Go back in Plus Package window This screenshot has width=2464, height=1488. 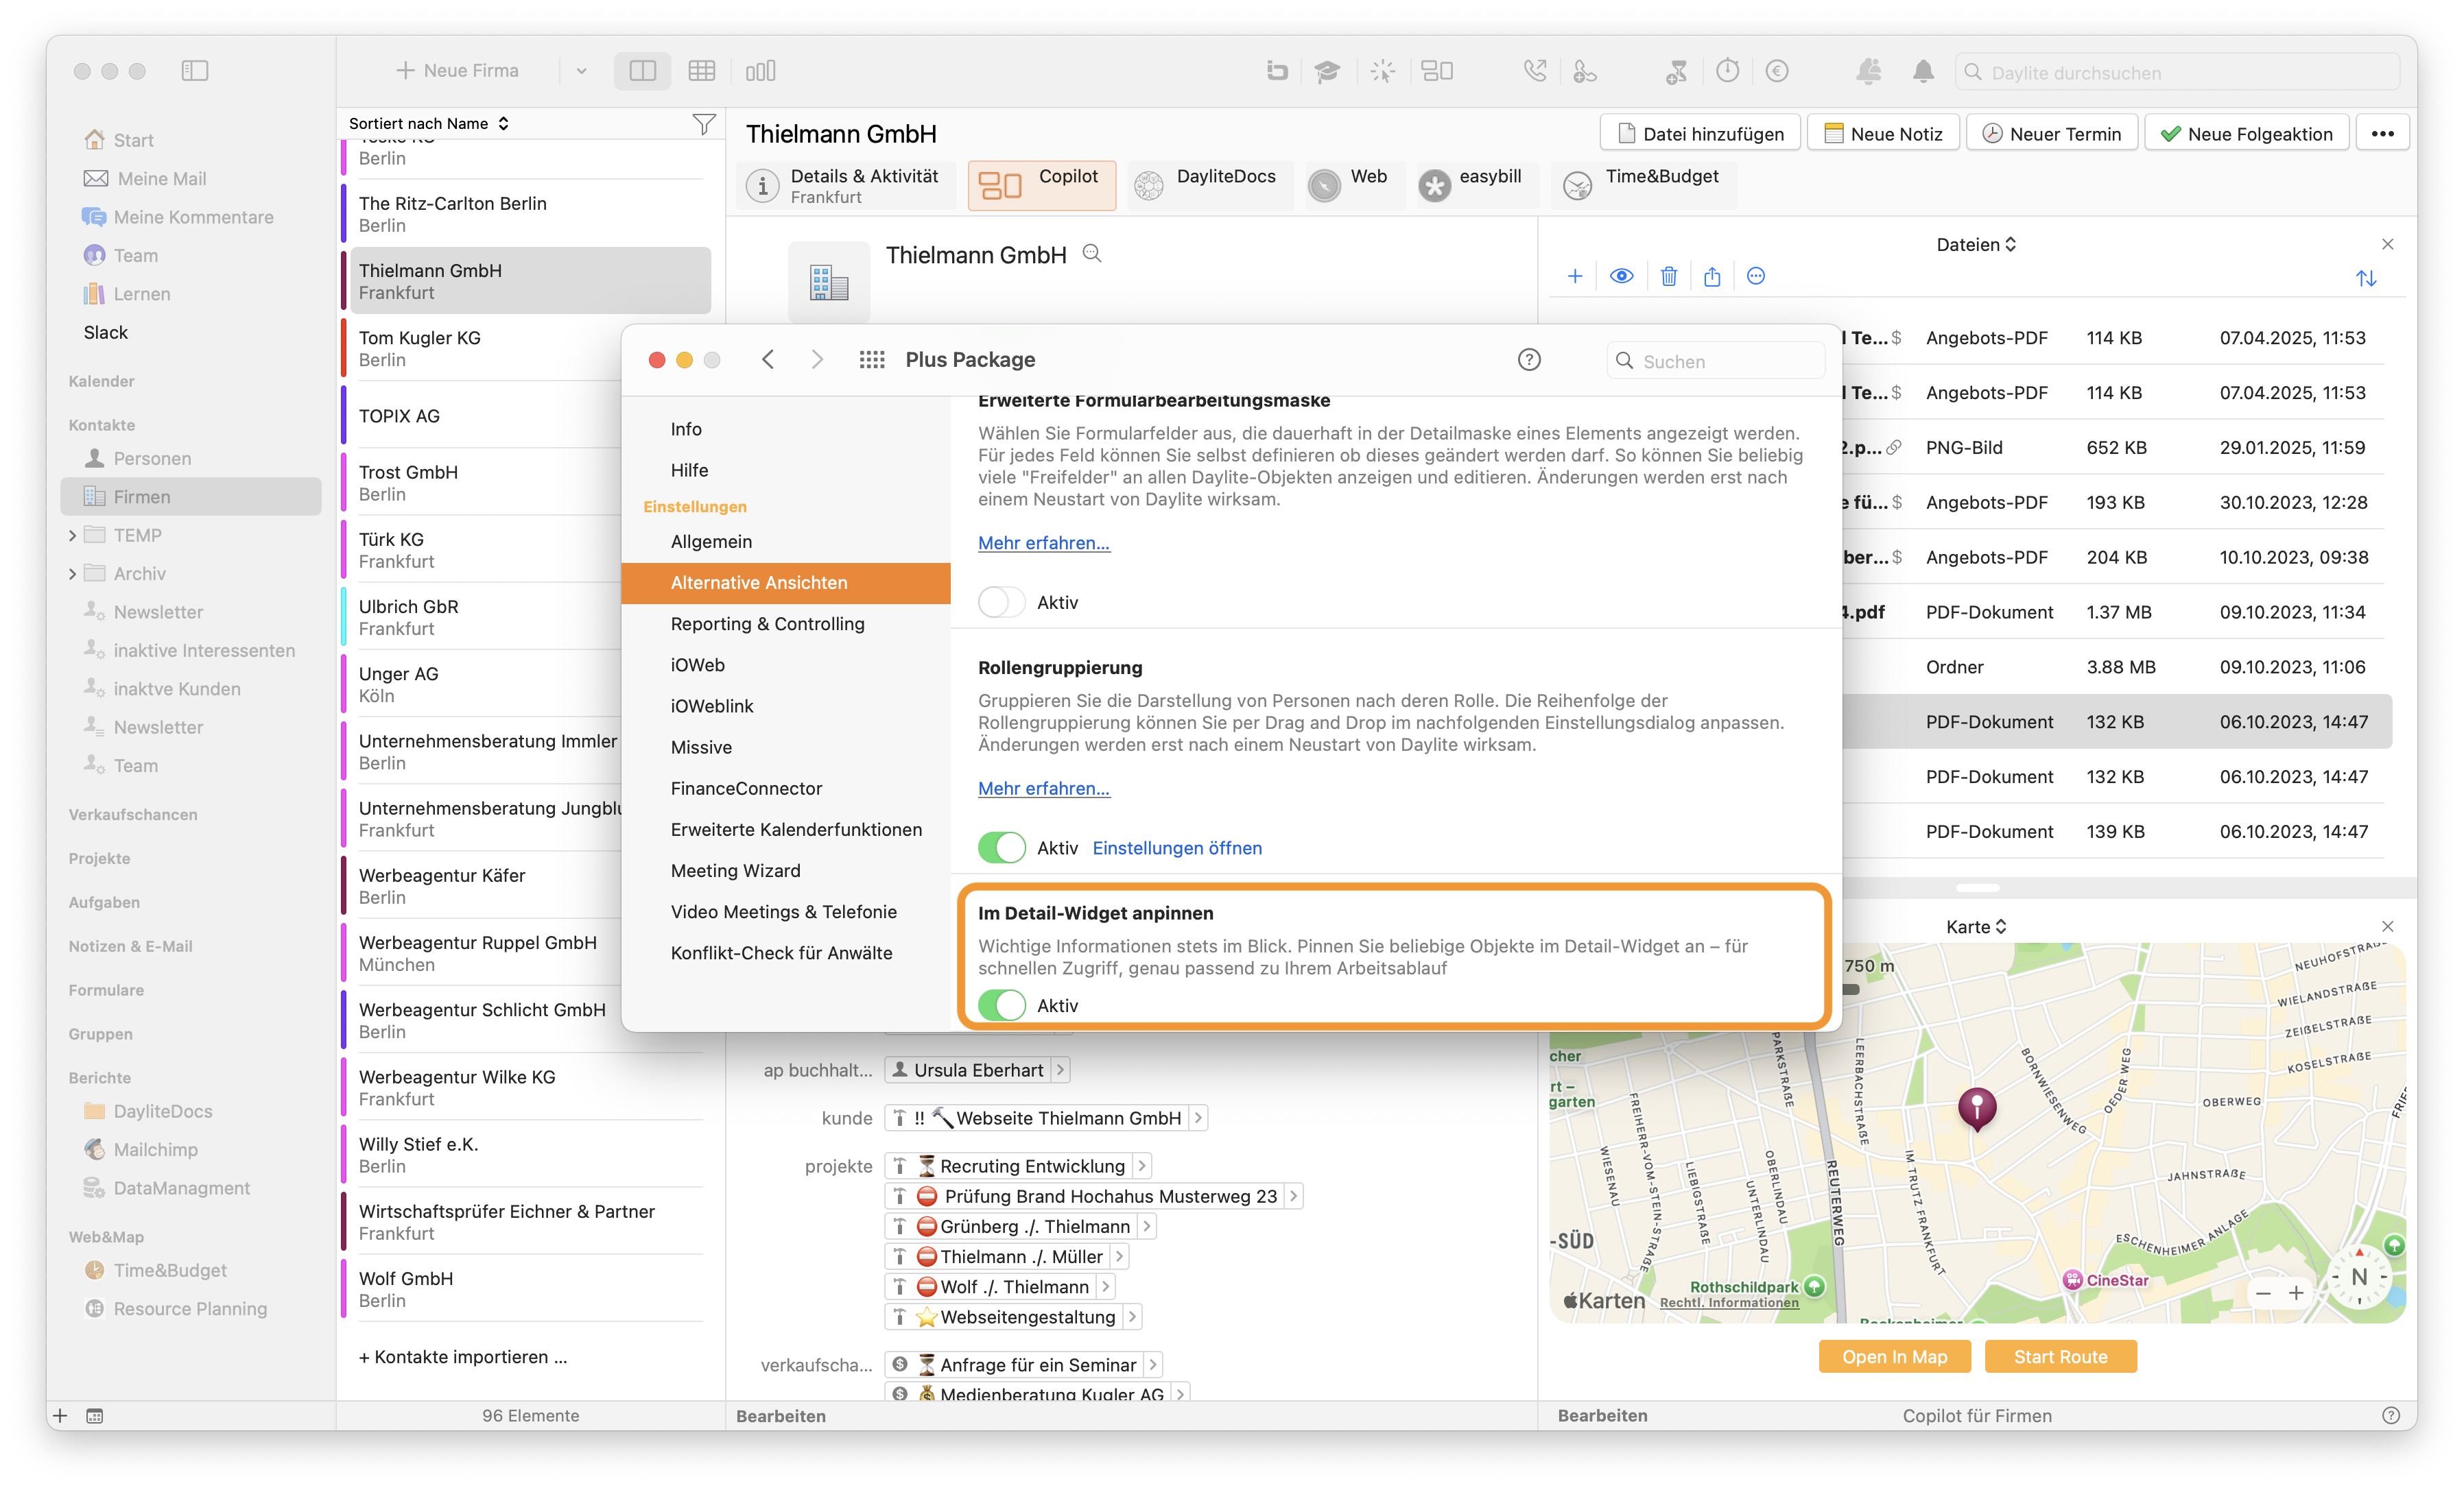pyautogui.click(x=768, y=360)
